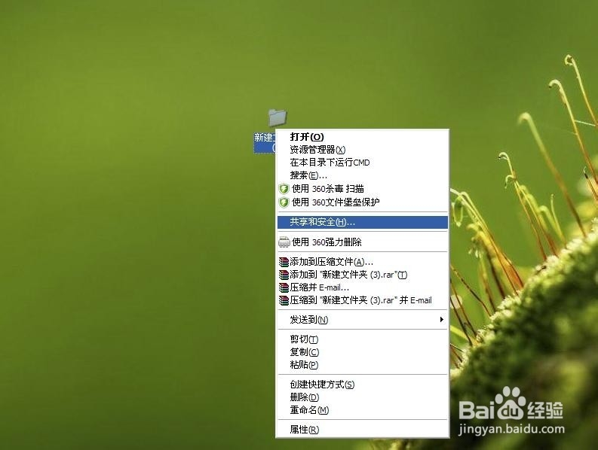The height and width of the screenshot is (450, 598).
Task: Click the 360文件堡垒保护 shield icon
Action: click(284, 202)
